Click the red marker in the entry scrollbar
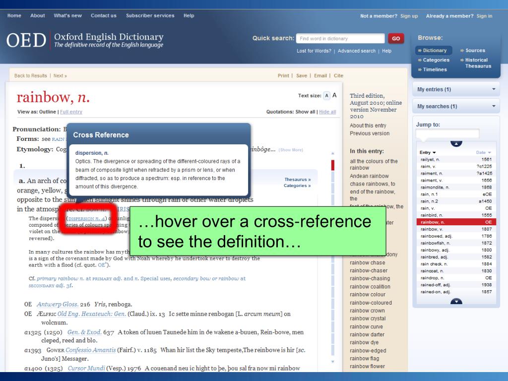 [333, 165]
